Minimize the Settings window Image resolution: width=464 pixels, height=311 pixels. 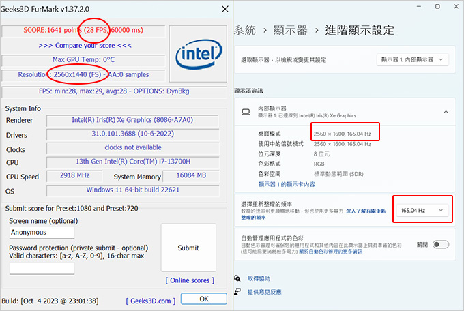click(419, 6)
